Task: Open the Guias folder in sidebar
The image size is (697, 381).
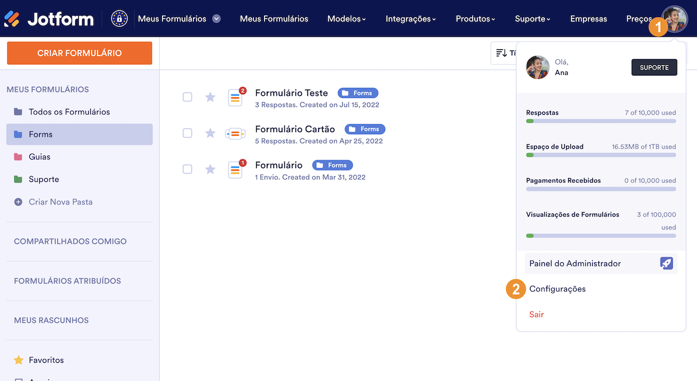Action: click(39, 157)
